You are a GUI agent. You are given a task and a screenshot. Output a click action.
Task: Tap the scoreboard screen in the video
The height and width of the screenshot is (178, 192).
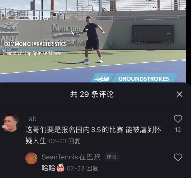[x=153, y=34]
